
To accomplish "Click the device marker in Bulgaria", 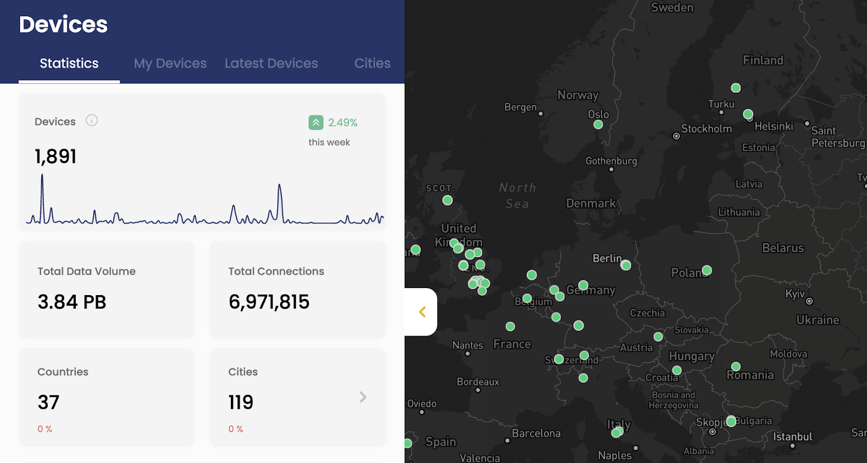I will coord(731,421).
